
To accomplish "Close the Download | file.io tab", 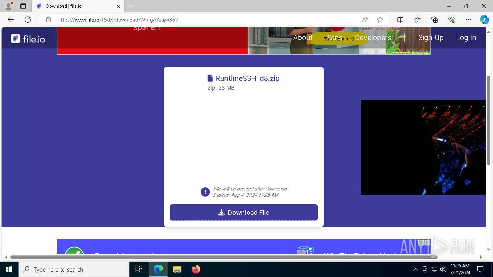I will coord(118,6).
